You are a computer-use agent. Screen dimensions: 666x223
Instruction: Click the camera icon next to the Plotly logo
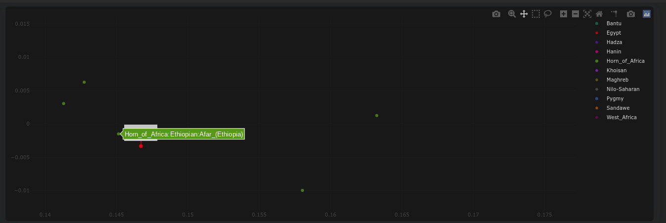pyautogui.click(x=631, y=14)
